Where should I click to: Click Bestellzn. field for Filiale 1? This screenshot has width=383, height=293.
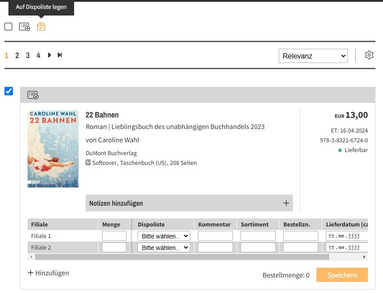pyautogui.click(x=300, y=236)
